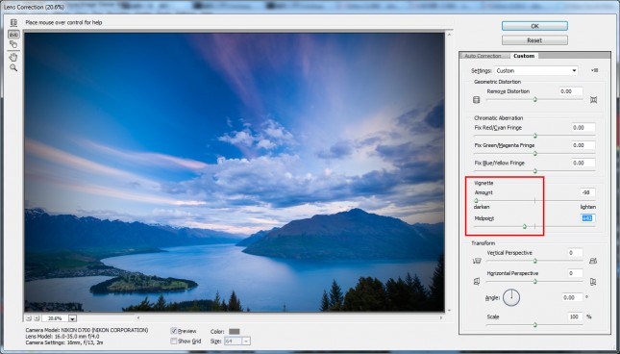Click the Reset button
The image size is (620, 354).
(534, 40)
